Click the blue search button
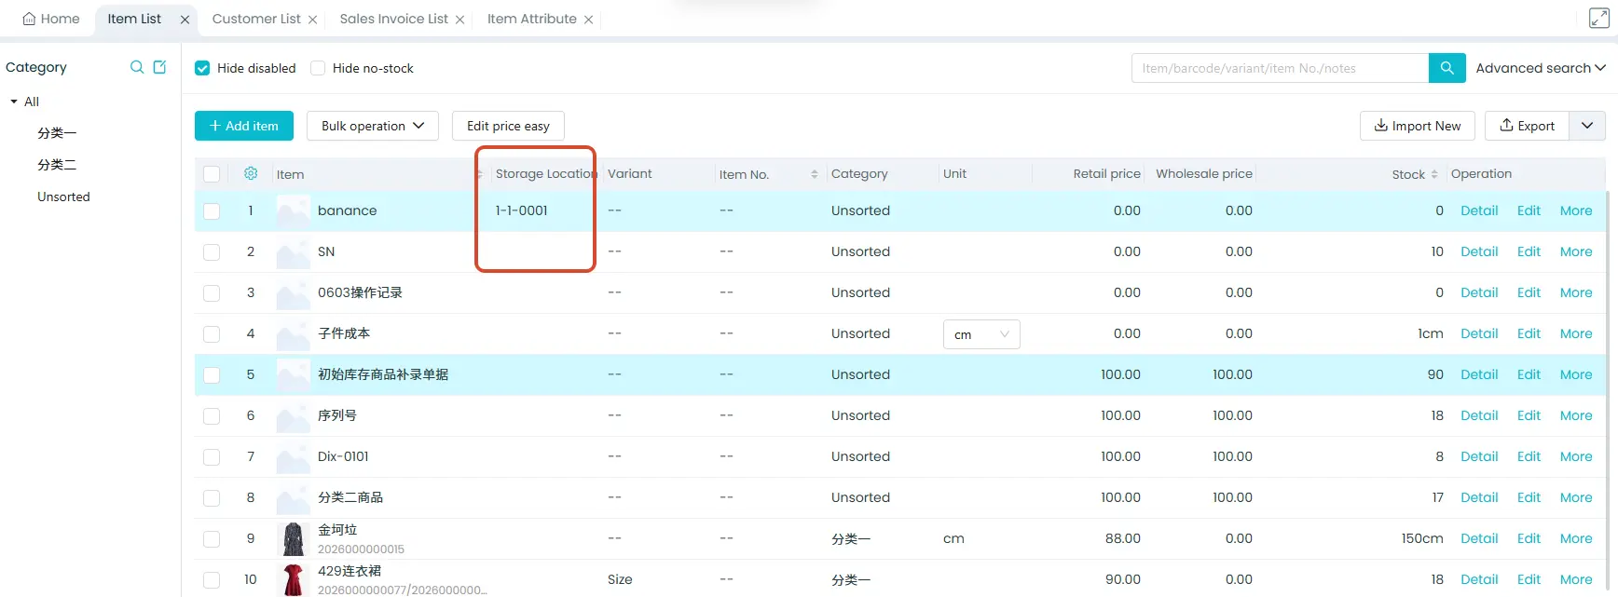 click(1447, 68)
